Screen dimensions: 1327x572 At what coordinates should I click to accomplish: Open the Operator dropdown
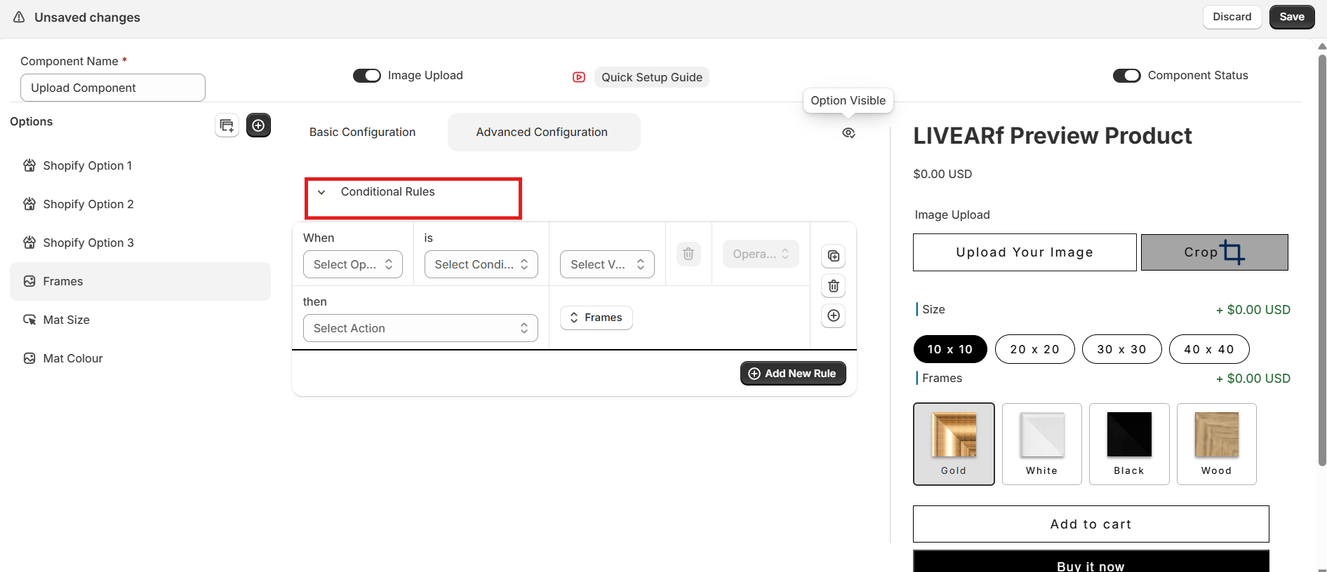[761, 254]
